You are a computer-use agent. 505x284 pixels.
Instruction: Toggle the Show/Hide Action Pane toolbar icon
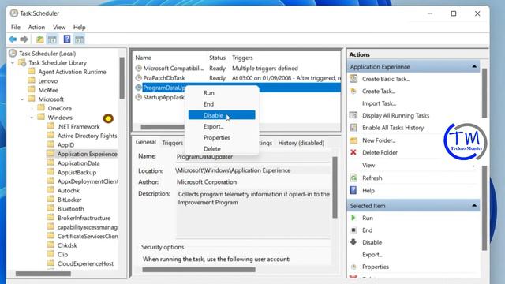pos(79,39)
